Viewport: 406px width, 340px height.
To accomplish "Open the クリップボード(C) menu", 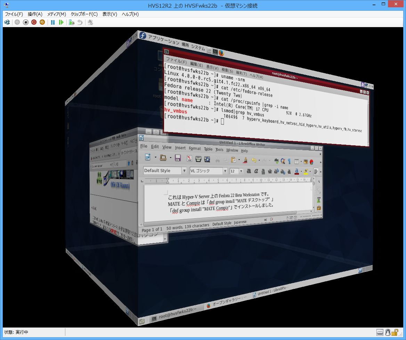I will [84, 14].
